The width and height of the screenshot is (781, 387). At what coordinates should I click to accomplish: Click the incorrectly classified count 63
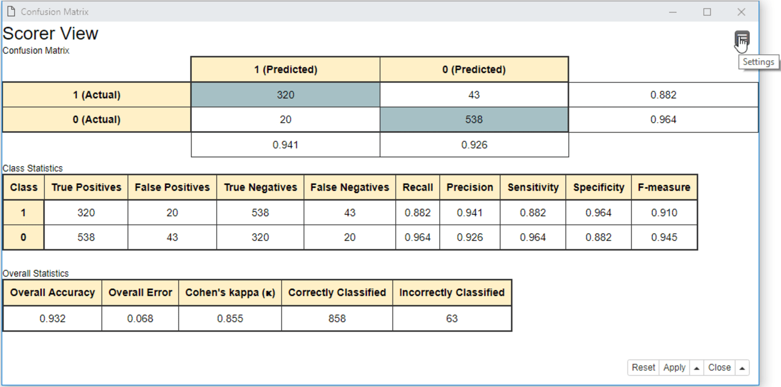pos(452,318)
